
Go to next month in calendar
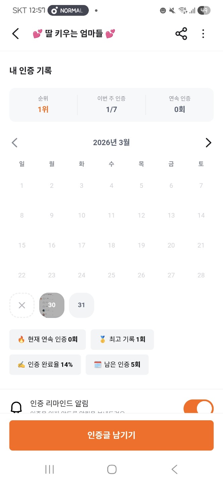tap(208, 143)
